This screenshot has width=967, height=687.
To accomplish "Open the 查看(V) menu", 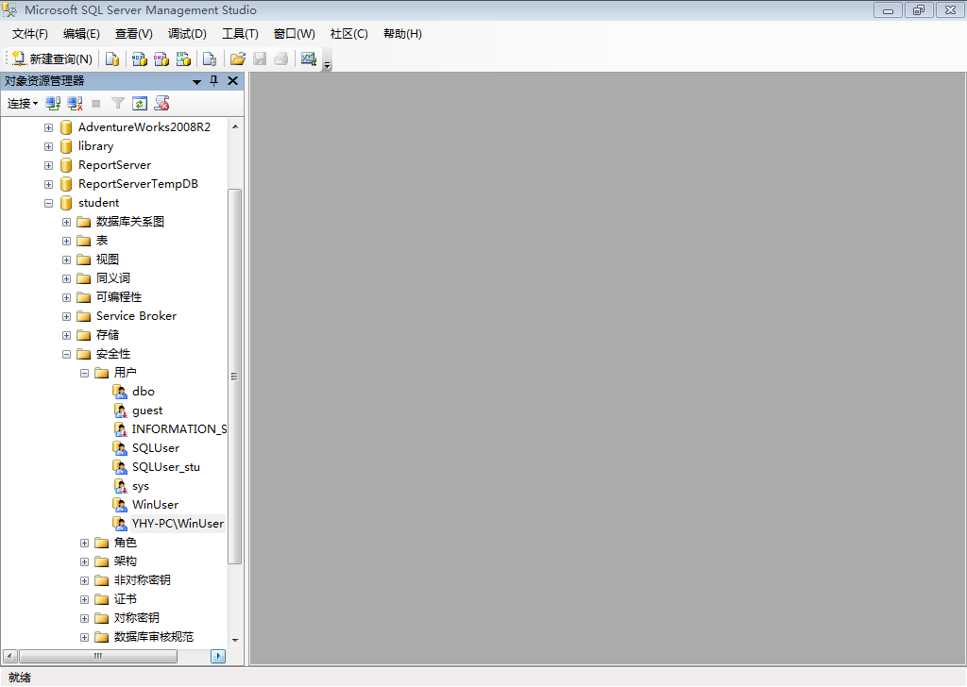I will 134,34.
